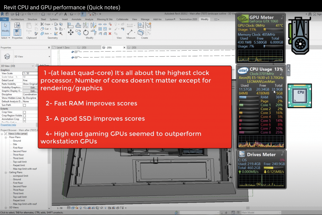Select the Move tool with four arrows
The height and width of the screenshot is (215, 322).
point(70,32)
